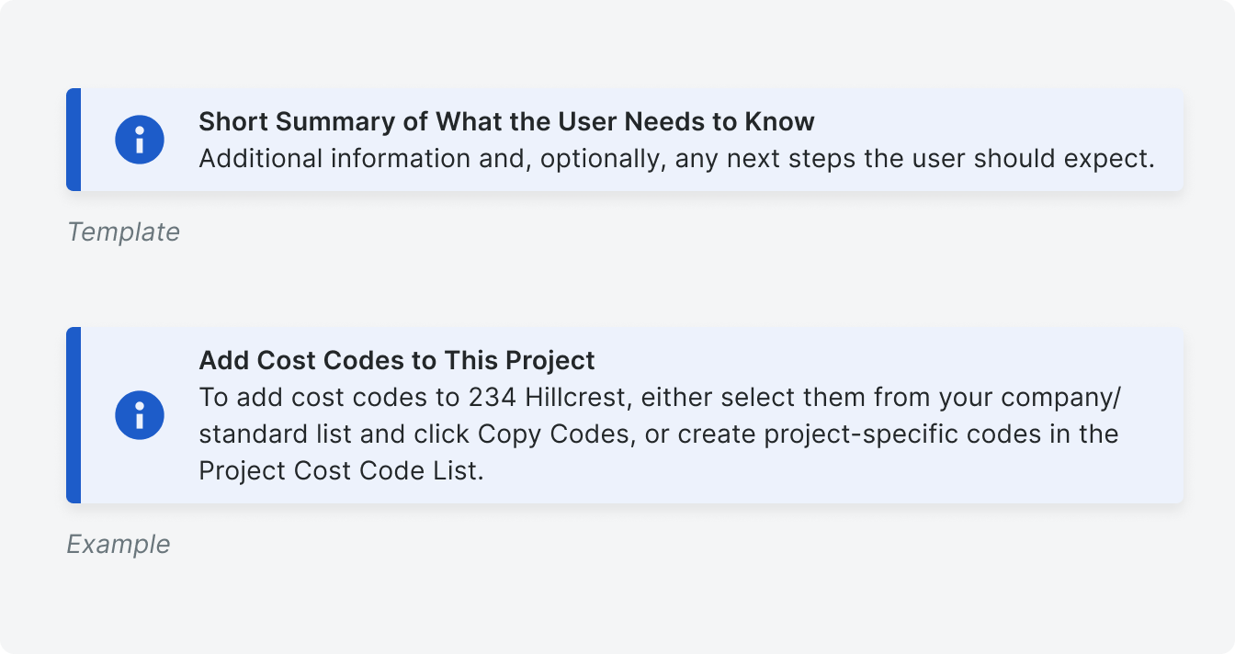Screen dimensions: 1235x654
Task: Click the italic 'Template' caption
Action: 123,231
